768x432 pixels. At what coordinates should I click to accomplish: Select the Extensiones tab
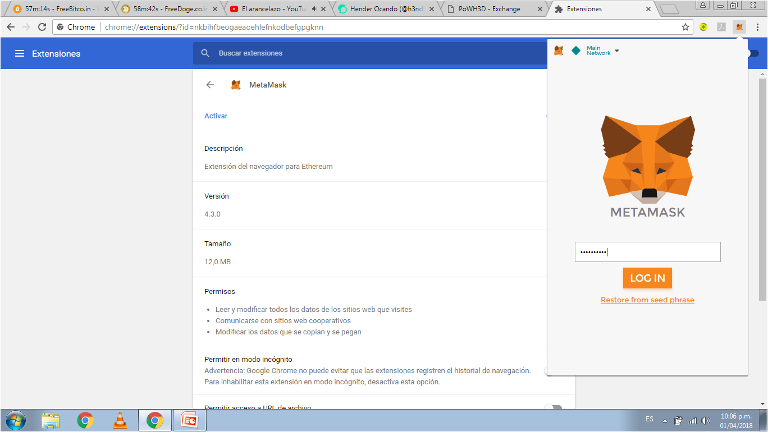601,9
